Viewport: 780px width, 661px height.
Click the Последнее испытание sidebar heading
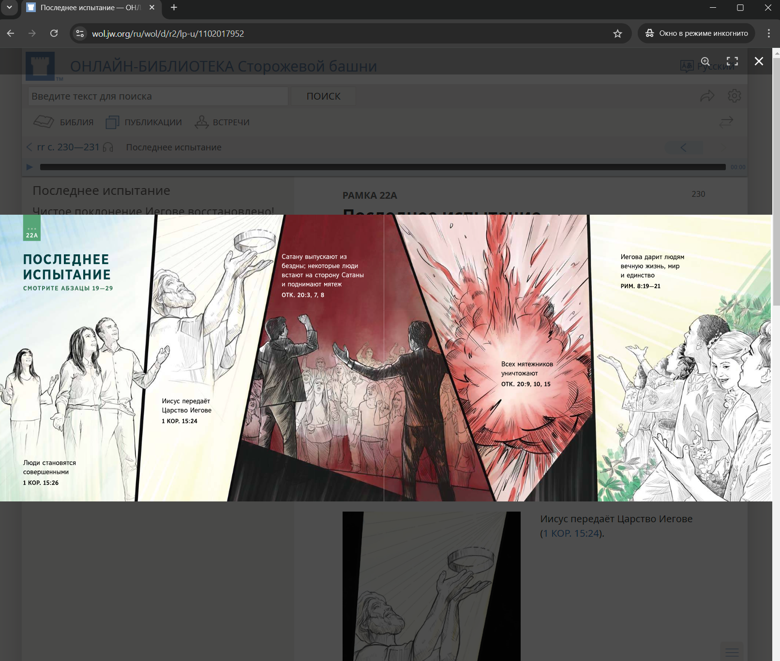point(102,191)
